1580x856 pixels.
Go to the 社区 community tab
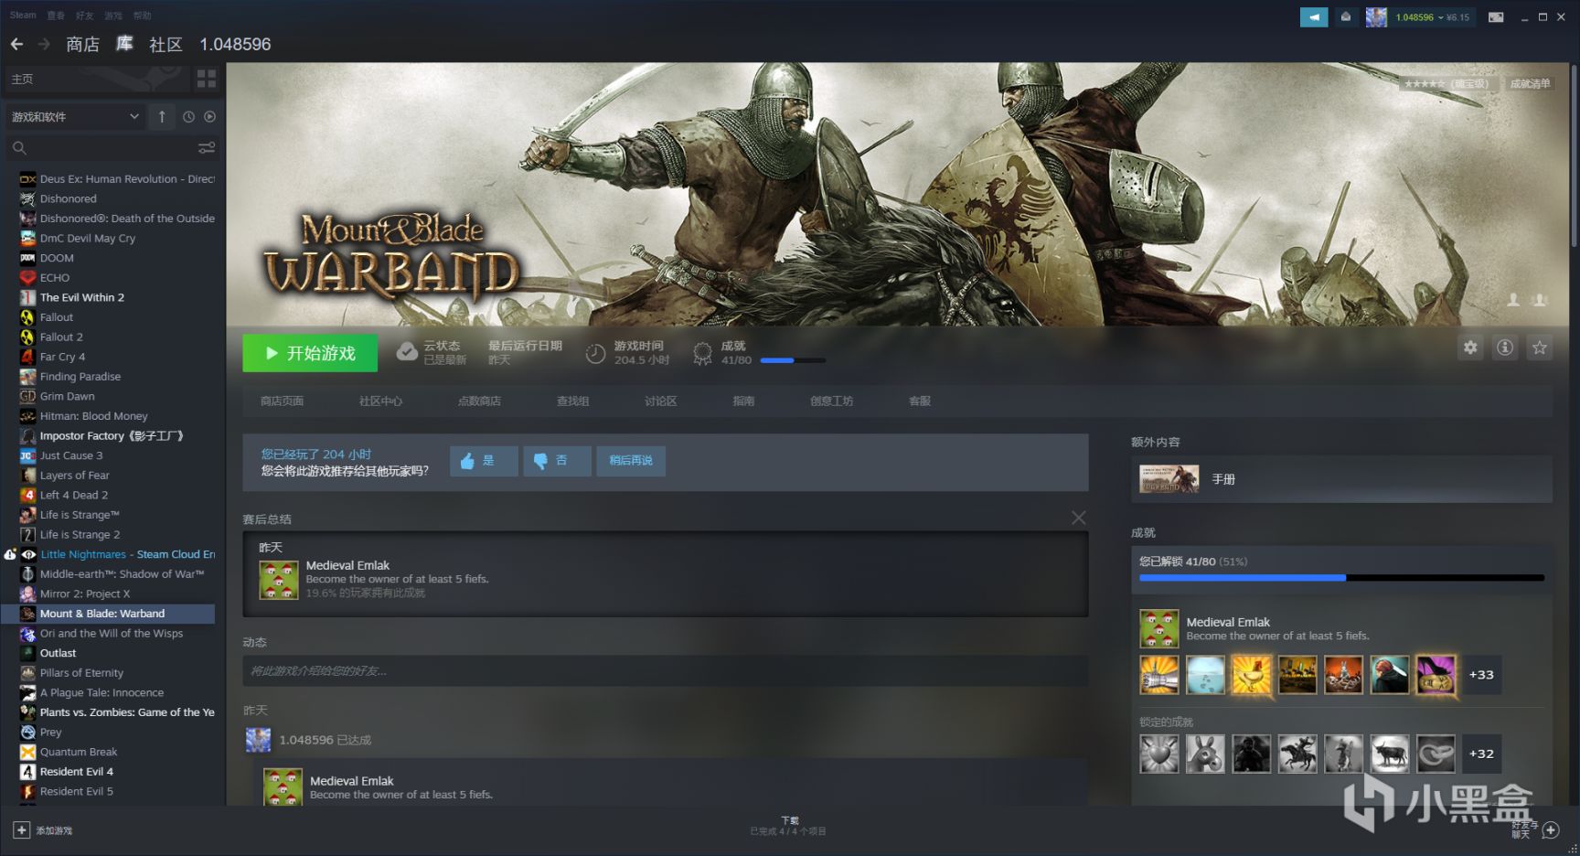tap(165, 44)
